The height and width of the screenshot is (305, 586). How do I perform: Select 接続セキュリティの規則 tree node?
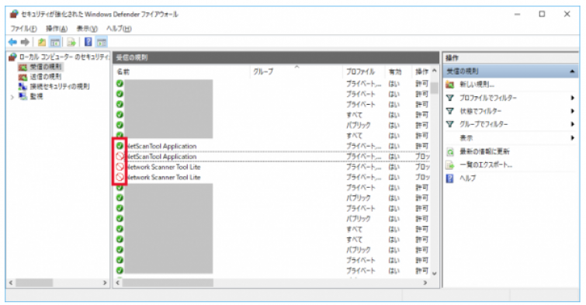tap(60, 86)
